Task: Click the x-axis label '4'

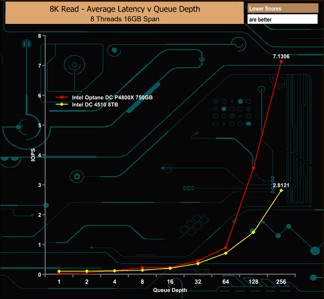Action: (115, 282)
